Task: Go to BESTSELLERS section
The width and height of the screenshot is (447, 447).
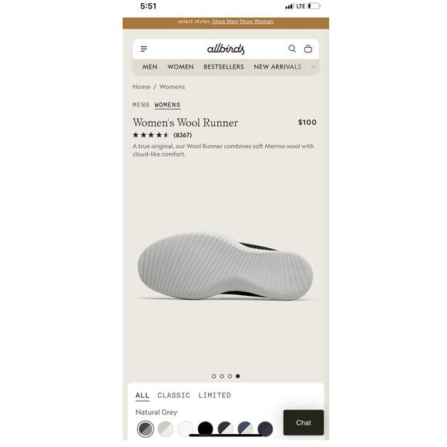Action: pyautogui.click(x=223, y=67)
